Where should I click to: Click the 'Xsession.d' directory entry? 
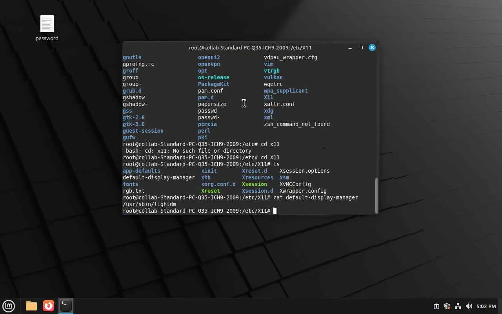point(258,191)
